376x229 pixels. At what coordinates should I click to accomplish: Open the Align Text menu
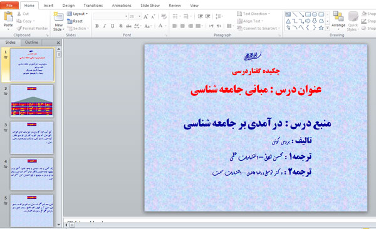click(250, 21)
